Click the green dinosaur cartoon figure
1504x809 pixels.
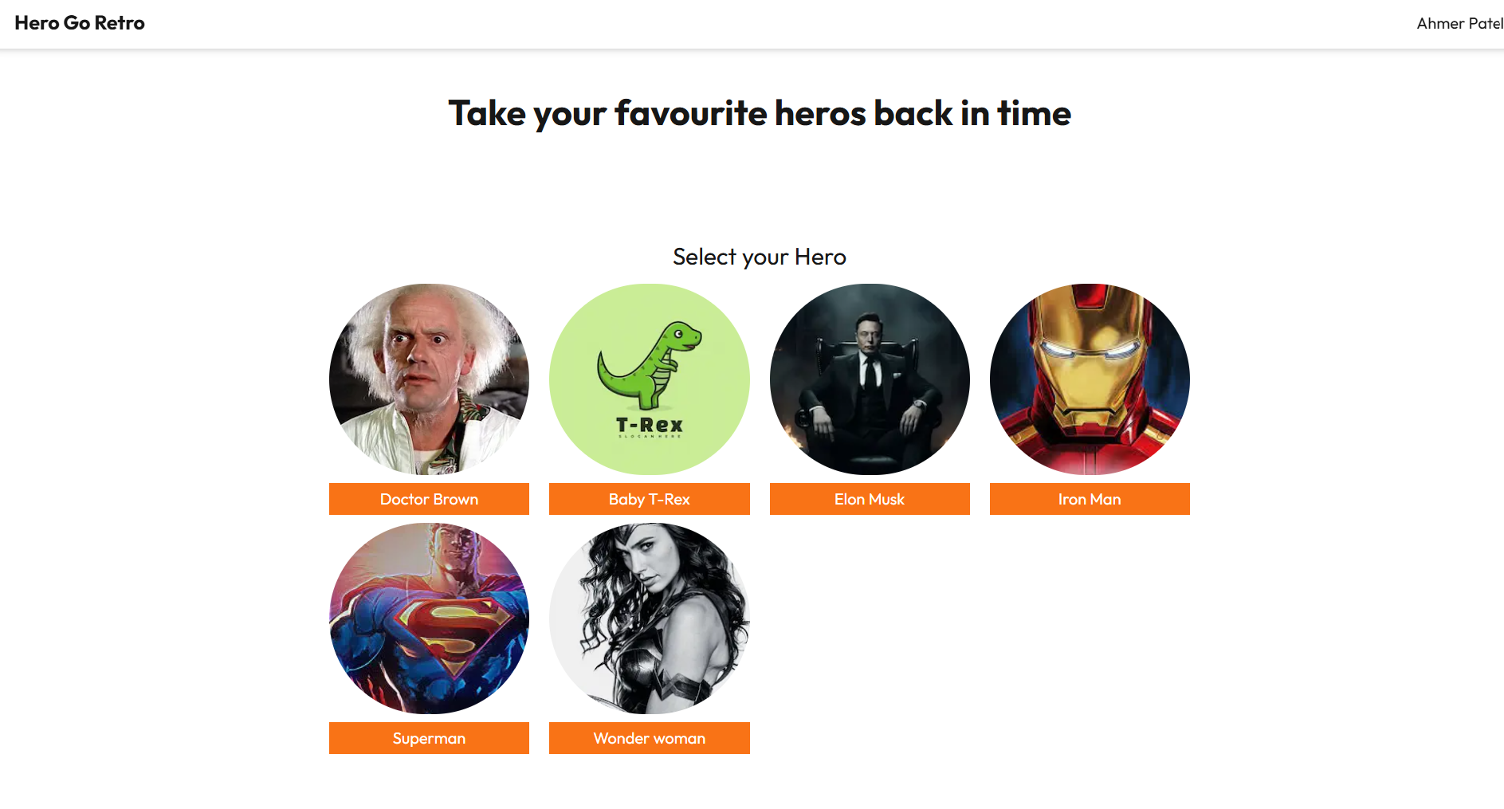click(x=649, y=364)
